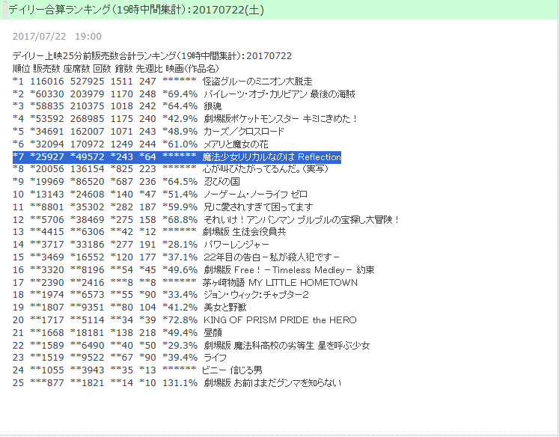This screenshot has width=559, height=437.
Task: Select seat count 527925
Action: [x=87, y=82]
